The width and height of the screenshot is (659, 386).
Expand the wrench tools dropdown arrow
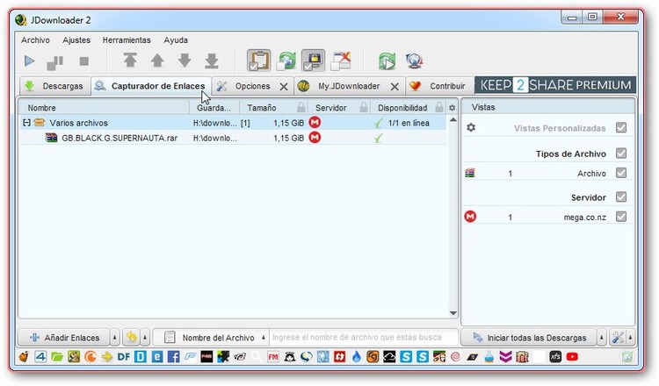pos(630,338)
